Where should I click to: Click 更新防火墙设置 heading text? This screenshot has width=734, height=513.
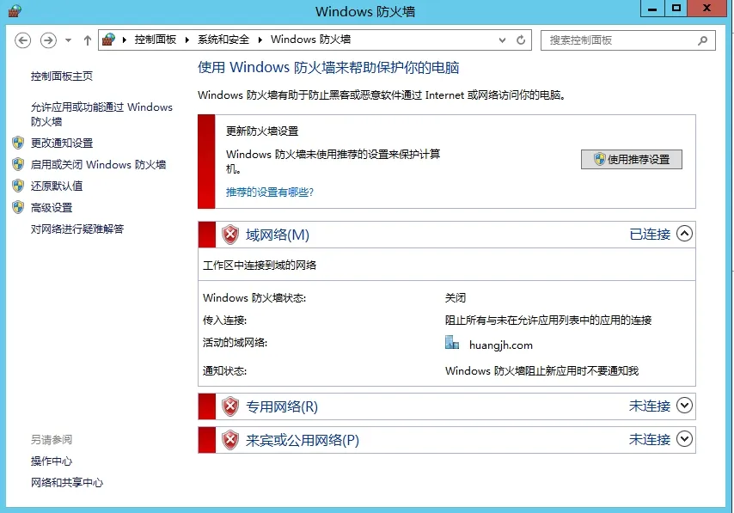pyautogui.click(x=262, y=131)
